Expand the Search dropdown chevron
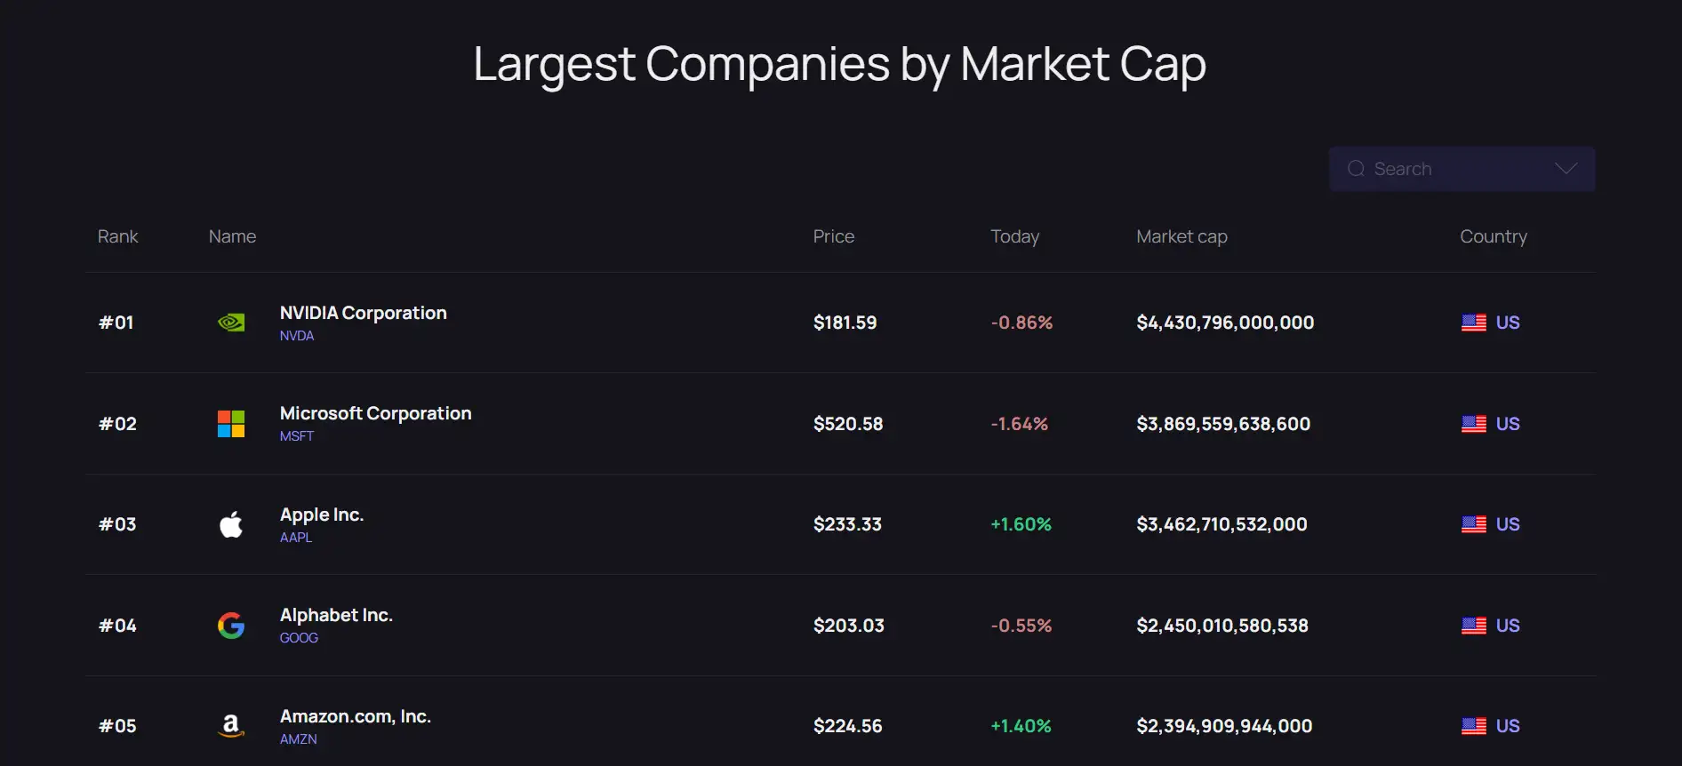The height and width of the screenshot is (766, 1682). 1566,169
